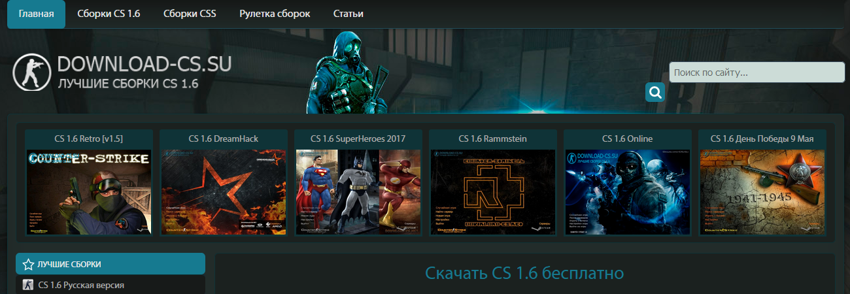Open the Rammstein logo thumbnail
The width and height of the screenshot is (850, 294).
493,192
